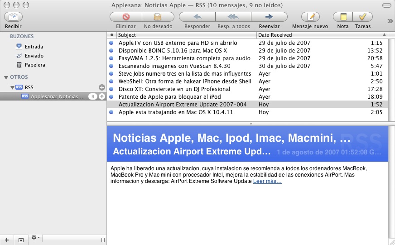Click the Responder reply arrow
395x245 pixels.
[x=197, y=17]
